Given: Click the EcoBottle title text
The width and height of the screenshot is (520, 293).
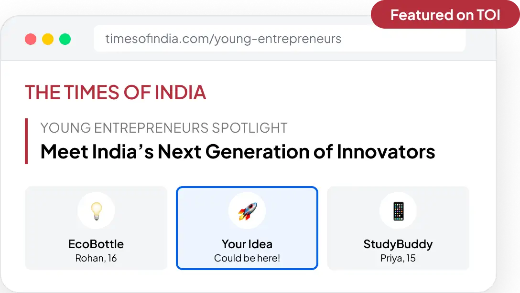Looking at the screenshot, I should (96, 244).
